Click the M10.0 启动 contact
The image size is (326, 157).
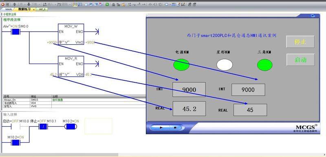point(15,127)
